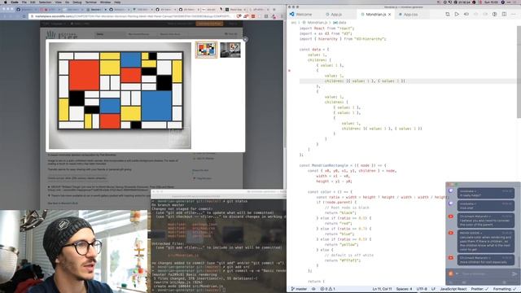This screenshot has height=293, width=521.
Task: Click the red extension icon in browser toolbar
Action: pos(253,16)
